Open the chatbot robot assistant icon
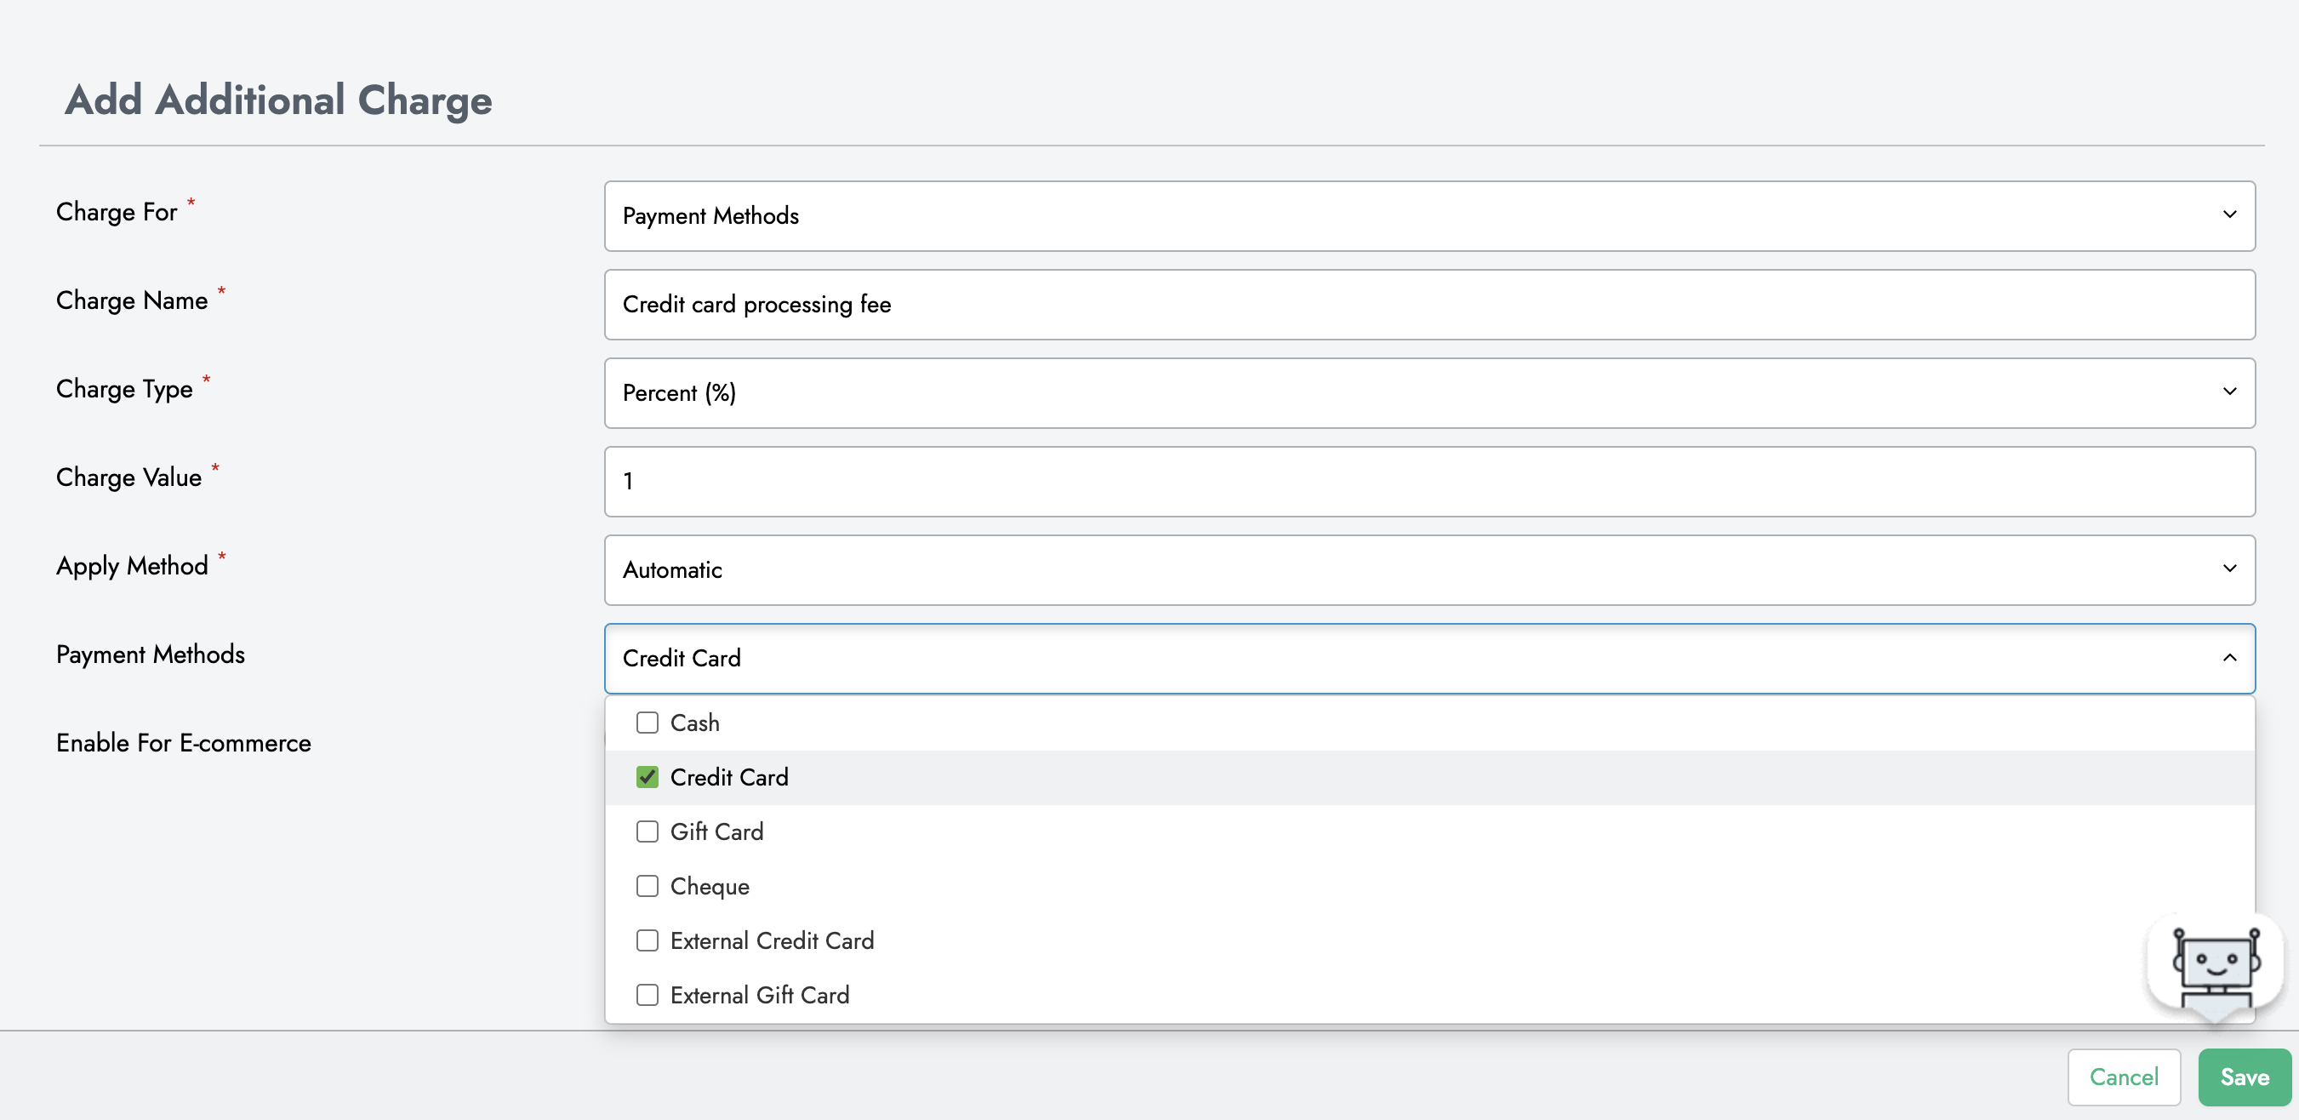Screen dimensions: 2299x1120 point(2214,968)
